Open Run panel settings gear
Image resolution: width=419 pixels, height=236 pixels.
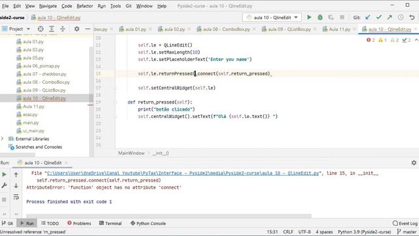414,163
